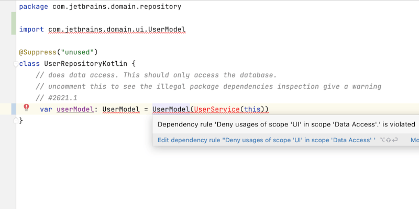Click the dependency rule violation message text
Image resolution: width=419 pixels, height=209 pixels.
click(x=286, y=124)
